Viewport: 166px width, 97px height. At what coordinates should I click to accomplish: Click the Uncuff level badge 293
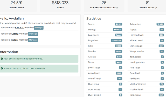tap(120, 79)
